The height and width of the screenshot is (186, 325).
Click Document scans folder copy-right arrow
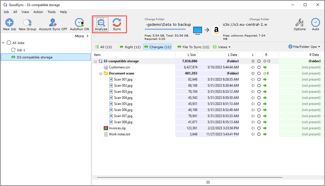tap(265, 73)
